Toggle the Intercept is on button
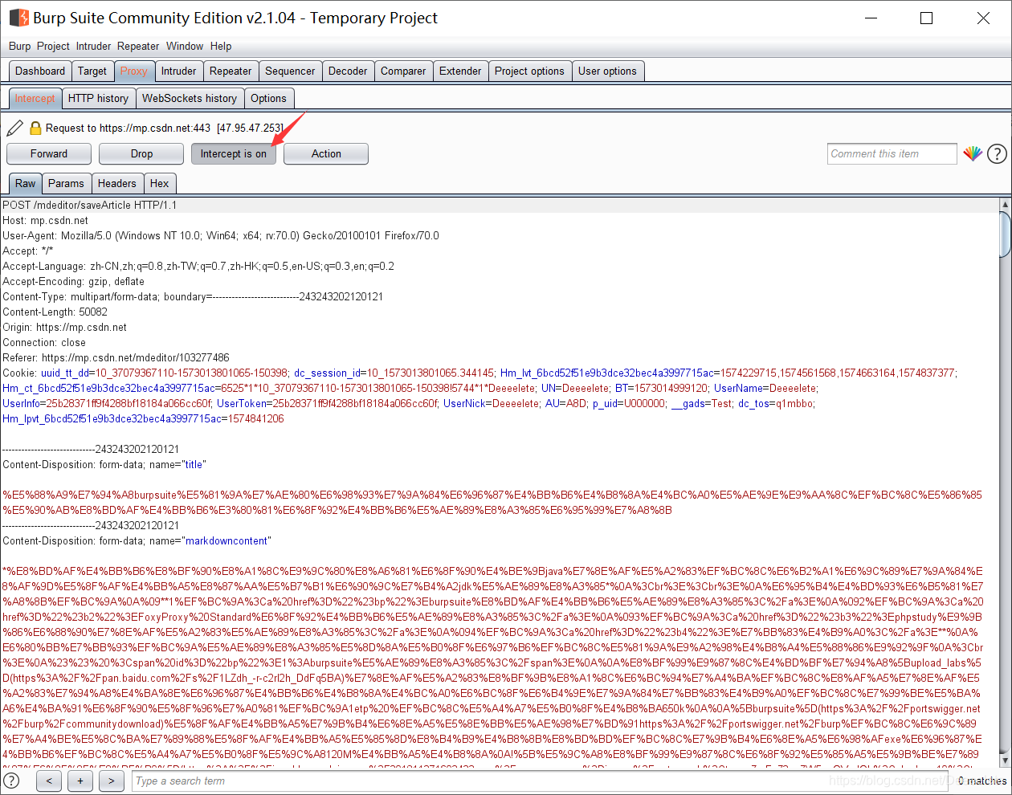This screenshot has height=795, width=1012. pos(234,153)
